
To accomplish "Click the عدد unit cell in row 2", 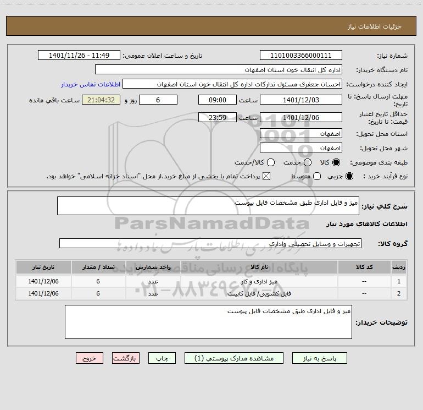I will 153,293.
